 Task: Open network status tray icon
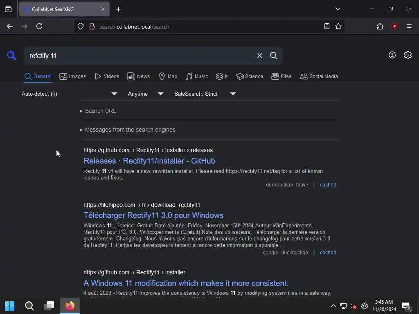click(x=343, y=306)
